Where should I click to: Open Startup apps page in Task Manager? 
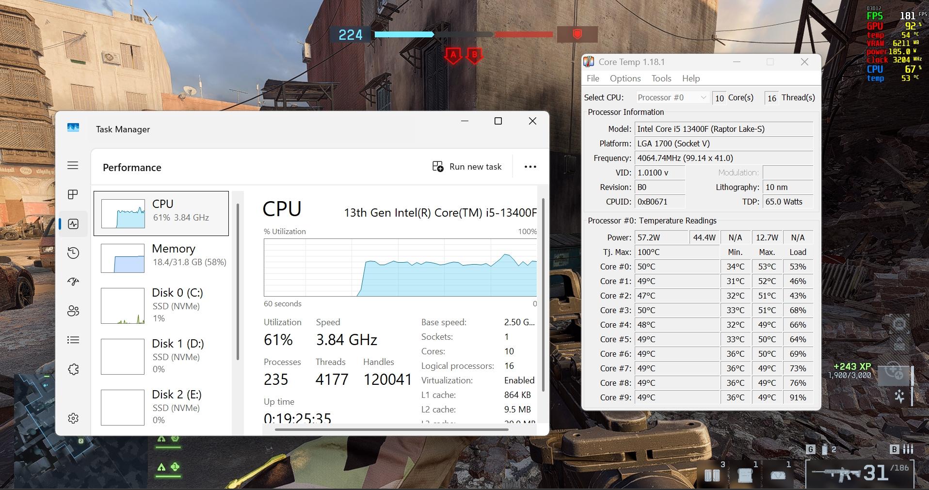73,282
